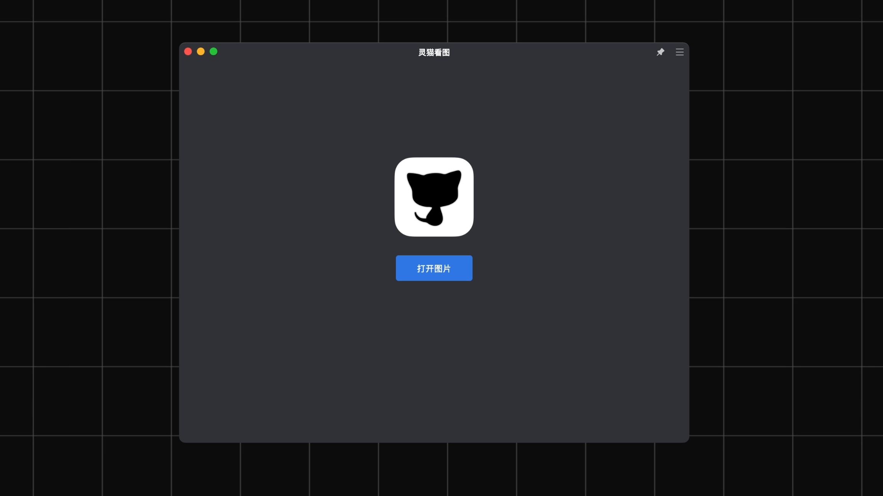Minimize window with the yellow button

pos(201,51)
